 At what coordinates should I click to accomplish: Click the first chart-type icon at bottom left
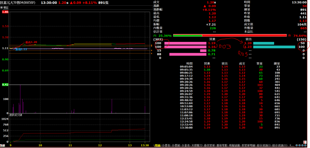(x=1, y=145)
